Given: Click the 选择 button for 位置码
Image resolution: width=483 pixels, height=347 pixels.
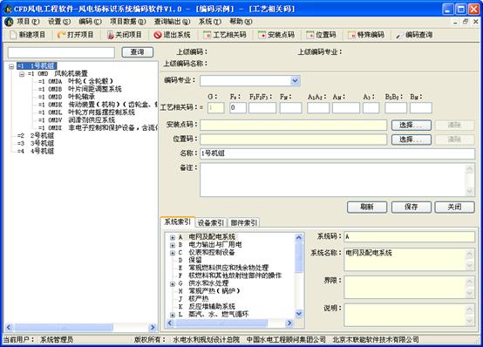Looking at the screenshot, I should [x=412, y=139].
